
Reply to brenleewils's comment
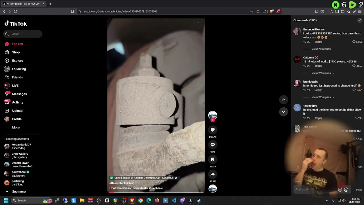pyautogui.click(x=318, y=90)
